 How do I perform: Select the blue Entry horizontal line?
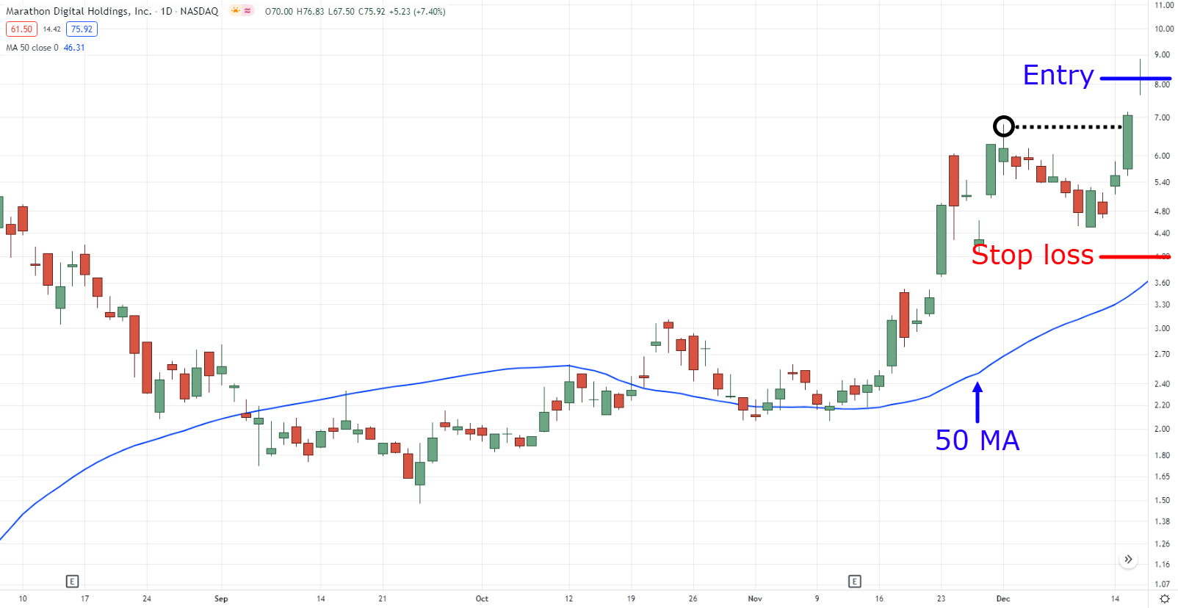click(x=1135, y=78)
